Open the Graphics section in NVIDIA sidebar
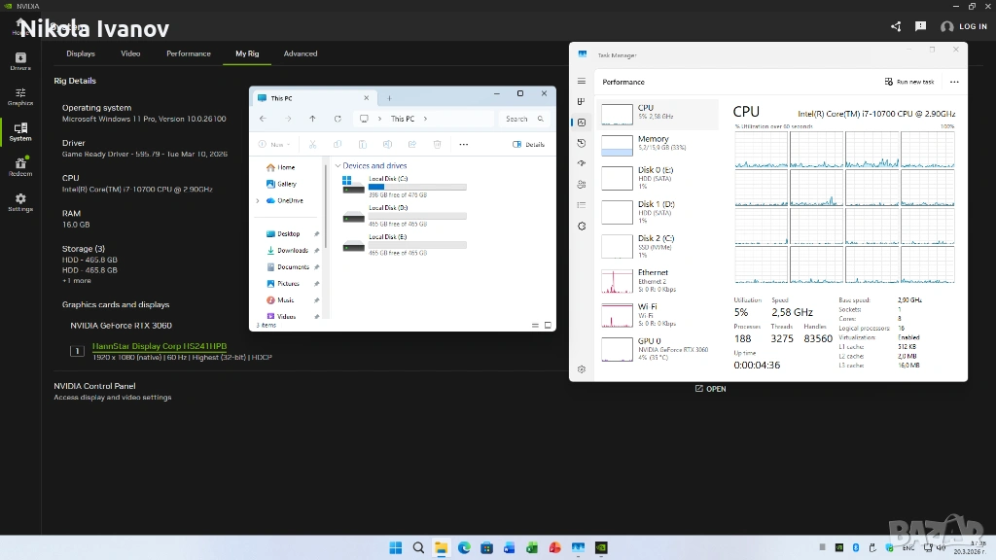Screen dimensions: 996x560 pyautogui.click(x=20, y=95)
